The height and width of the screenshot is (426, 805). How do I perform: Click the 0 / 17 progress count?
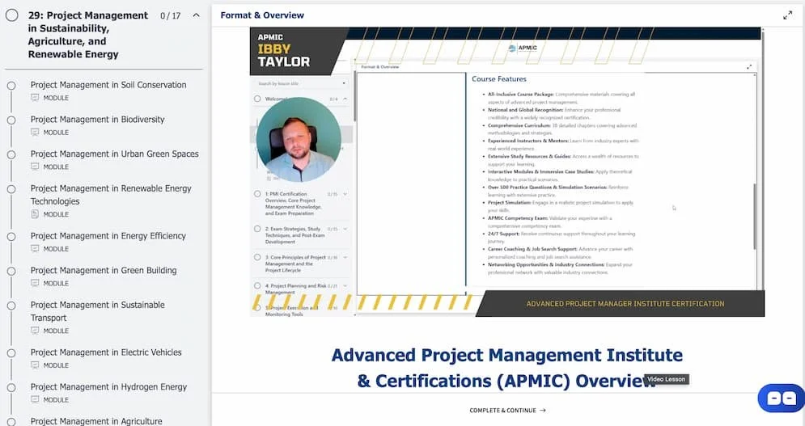170,16
